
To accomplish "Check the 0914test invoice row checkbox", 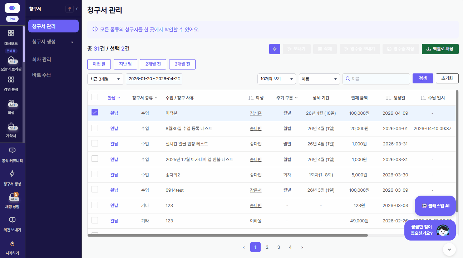I will pyautogui.click(x=95, y=190).
